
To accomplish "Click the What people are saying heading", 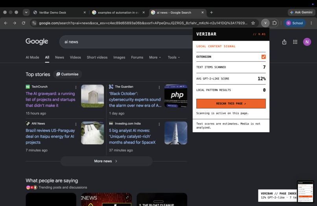I will click(52, 180).
